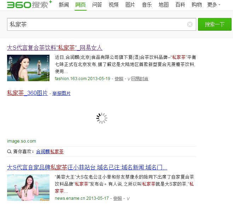233x204 pixels.
Task: Click the loading spinner in the image results
Action: click(x=102, y=118)
